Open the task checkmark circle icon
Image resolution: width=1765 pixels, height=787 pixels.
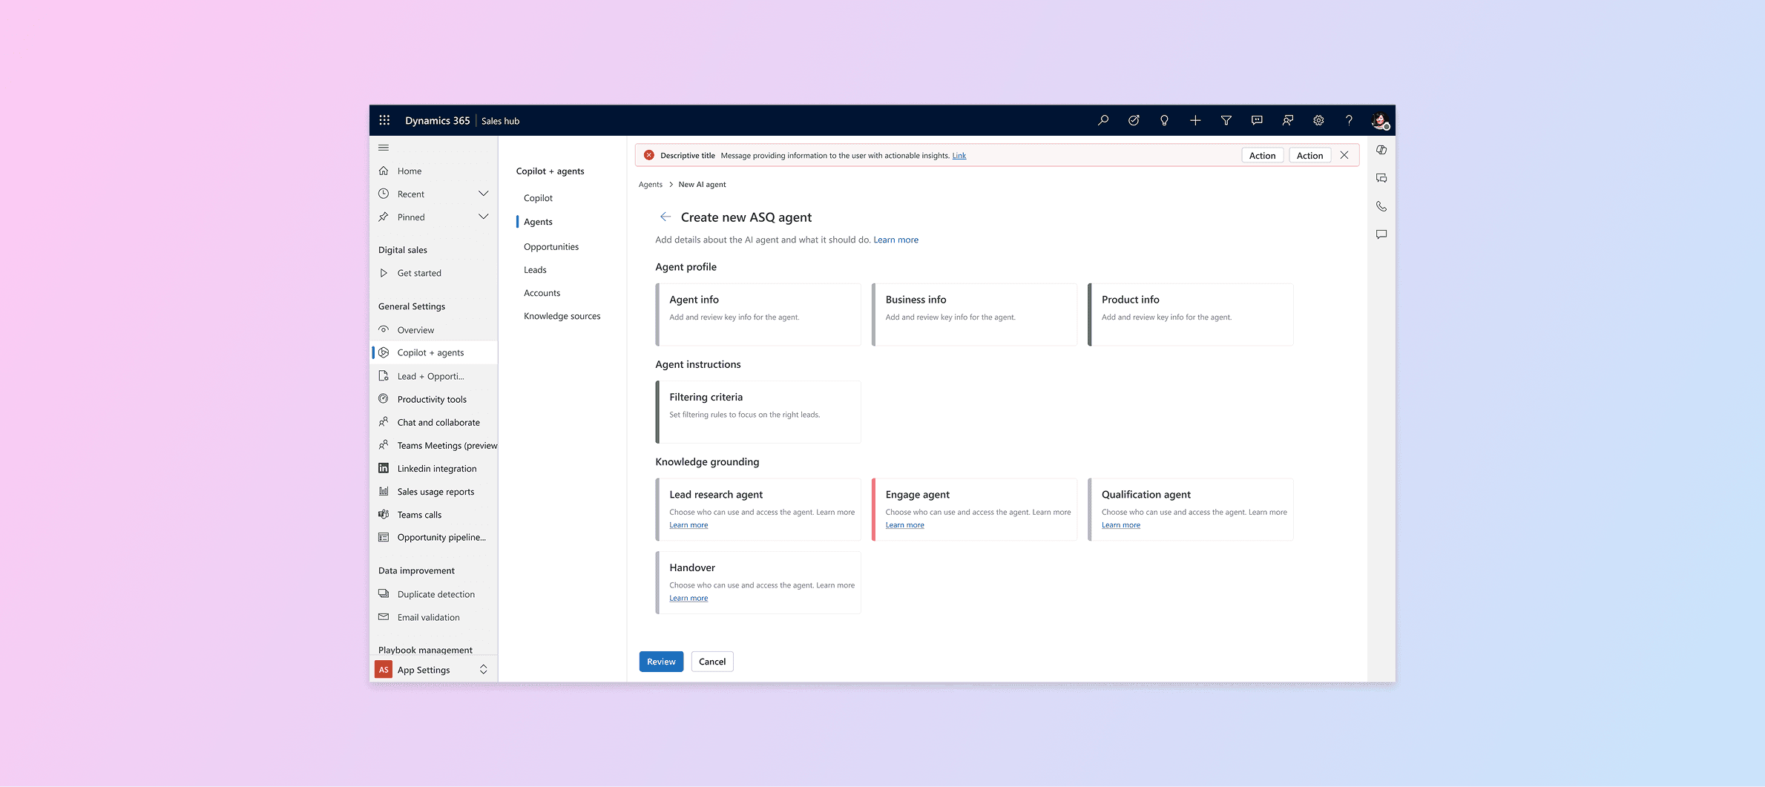click(x=1134, y=120)
